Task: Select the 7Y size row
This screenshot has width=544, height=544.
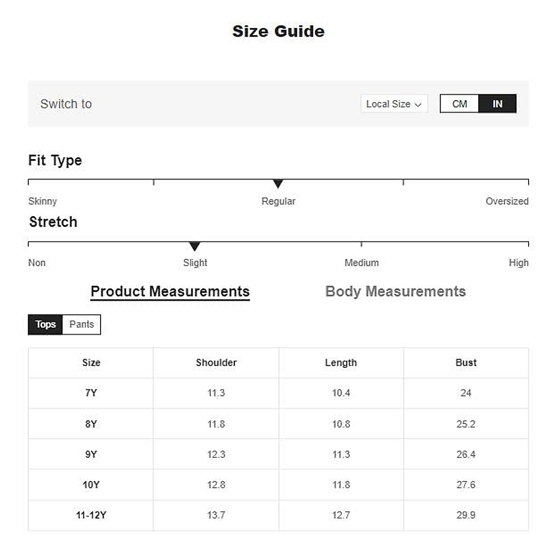Action: 91,393
